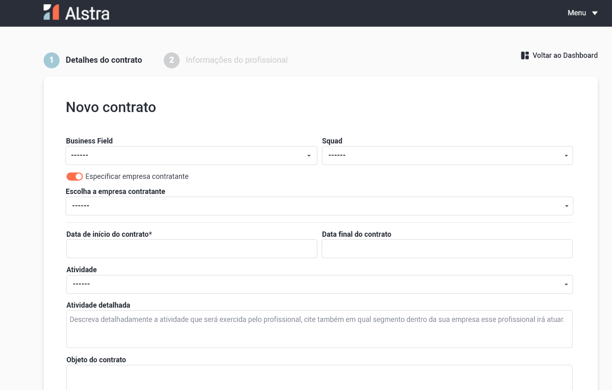The width and height of the screenshot is (612, 390).
Task: Select the Objeto do contrato text area
Action: click(319, 377)
